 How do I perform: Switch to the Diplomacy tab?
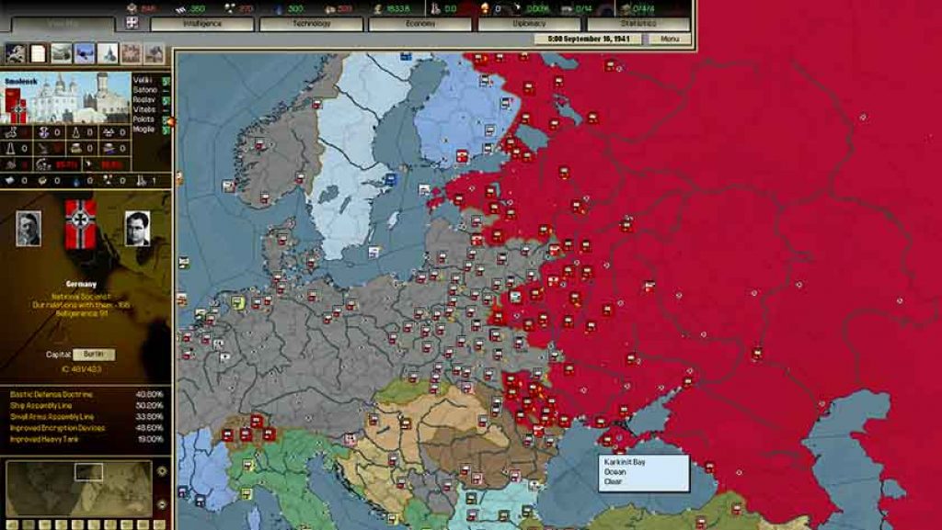tap(529, 24)
